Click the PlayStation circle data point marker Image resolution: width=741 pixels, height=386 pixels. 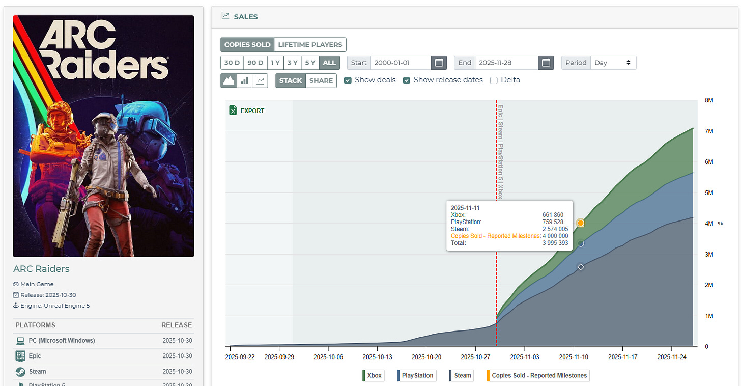click(x=581, y=244)
